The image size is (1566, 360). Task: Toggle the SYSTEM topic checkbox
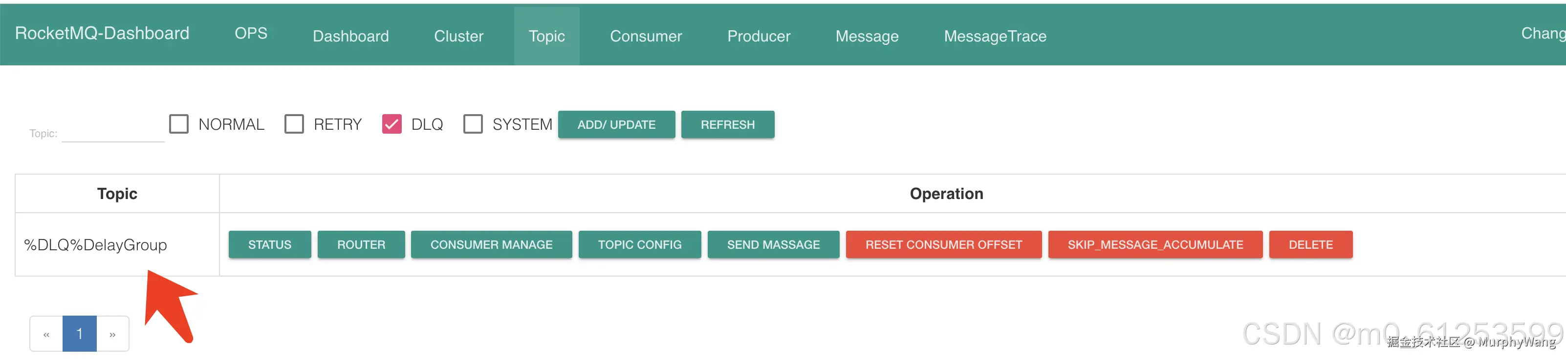472,124
